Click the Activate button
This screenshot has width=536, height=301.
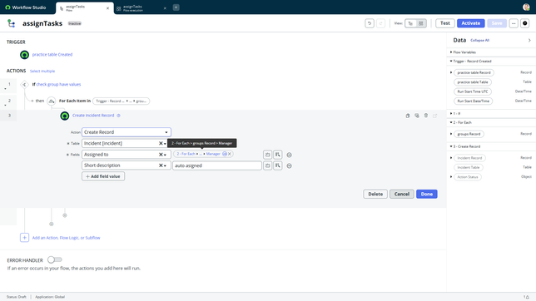click(x=471, y=23)
